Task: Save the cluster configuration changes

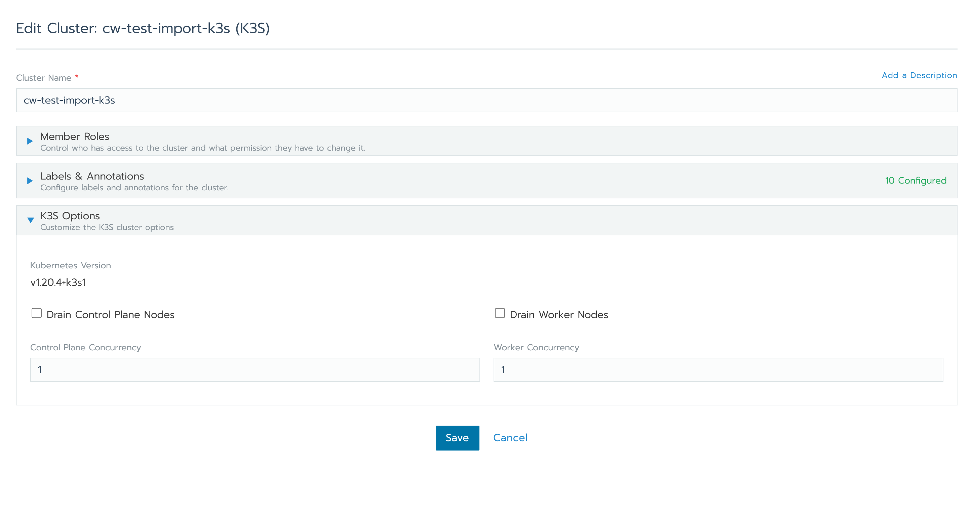Action: point(457,438)
